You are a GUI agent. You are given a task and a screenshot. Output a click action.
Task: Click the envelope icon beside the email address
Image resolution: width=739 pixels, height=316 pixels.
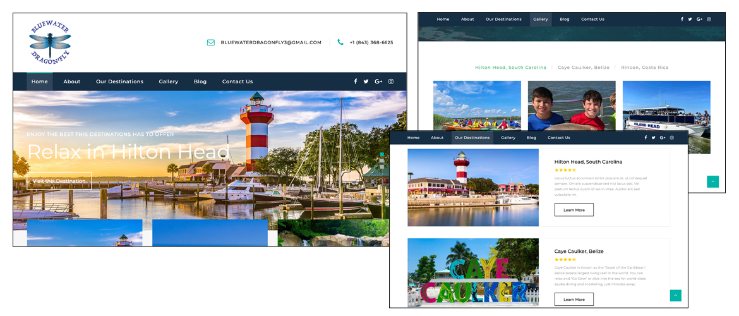[211, 42]
